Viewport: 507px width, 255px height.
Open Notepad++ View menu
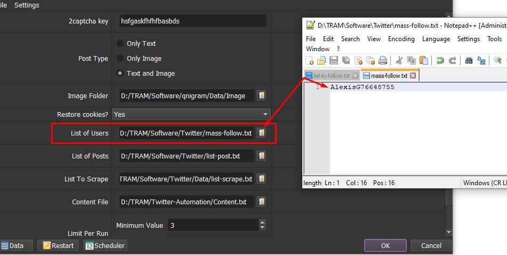(x=374, y=39)
